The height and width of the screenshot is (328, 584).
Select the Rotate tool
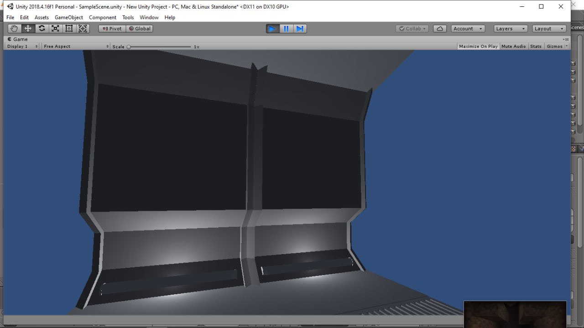coord(42,28)
